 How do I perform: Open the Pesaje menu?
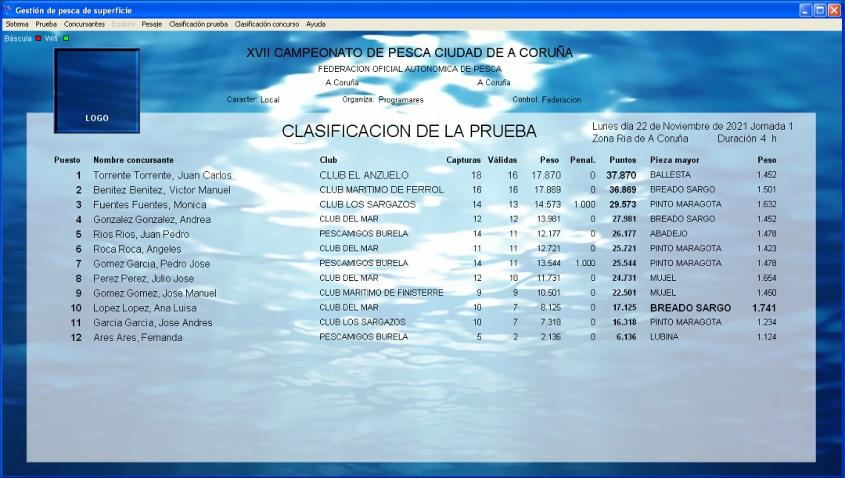click(x=152, y=24)
